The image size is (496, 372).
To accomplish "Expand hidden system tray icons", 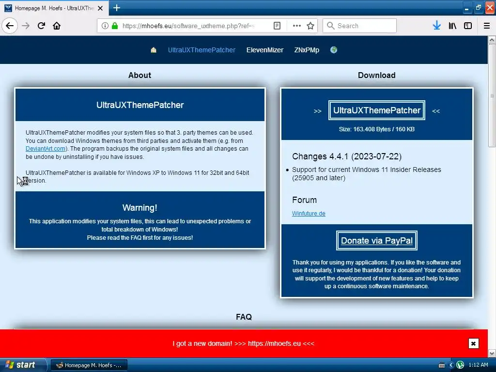I will click(x=451, y=365).
